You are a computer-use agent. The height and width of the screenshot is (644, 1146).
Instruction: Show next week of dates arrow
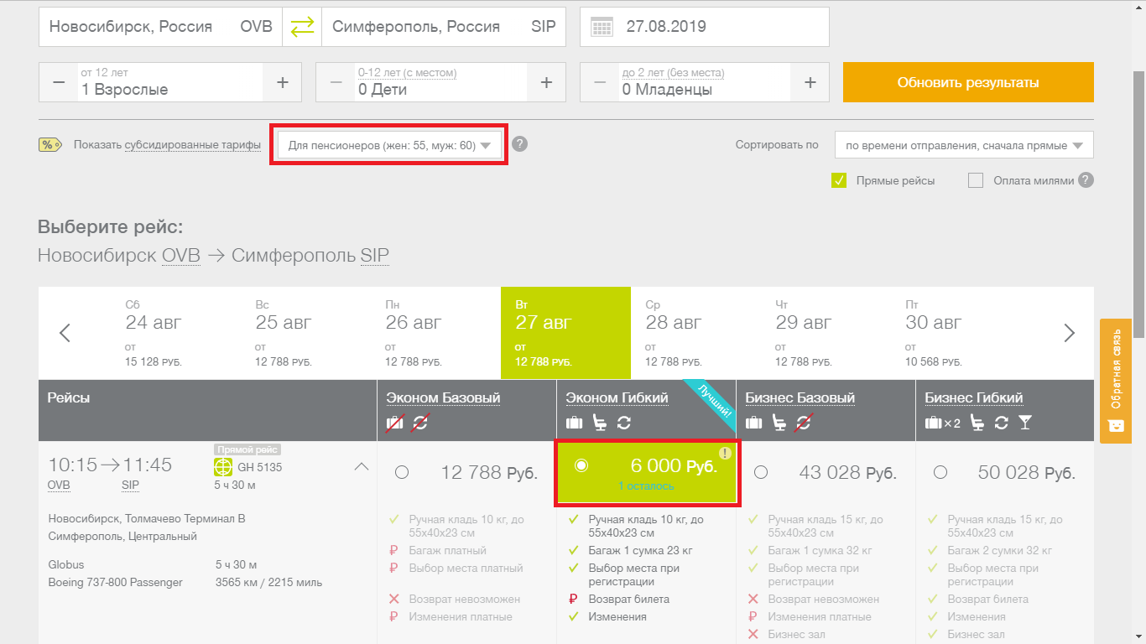pos(1069,333)
